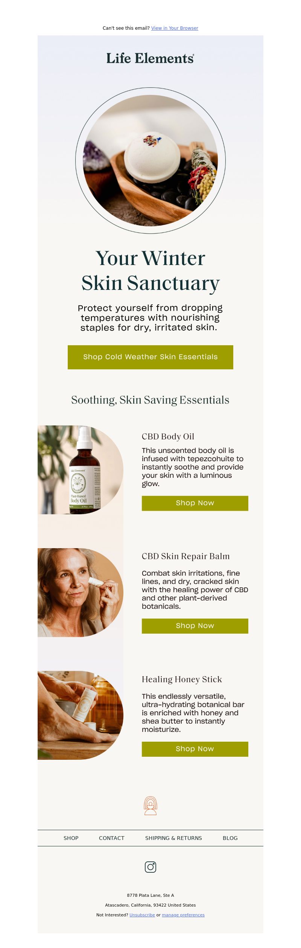Click the honey stick foot photo
Viewport: 301px width, 948px height.
coord(81,715)
